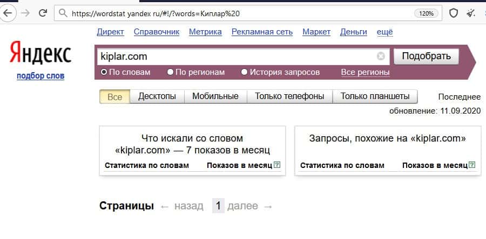
Task: Open the help icon next to left Показов в месяц
Action: coord(277,165)
